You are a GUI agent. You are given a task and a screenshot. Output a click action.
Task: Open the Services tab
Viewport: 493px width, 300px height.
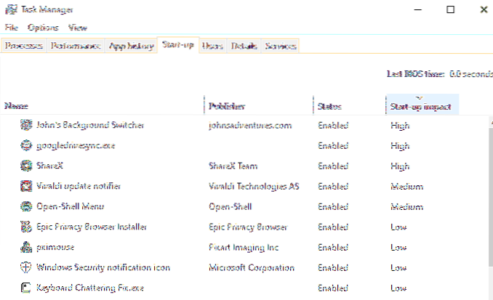click(280, 46)
